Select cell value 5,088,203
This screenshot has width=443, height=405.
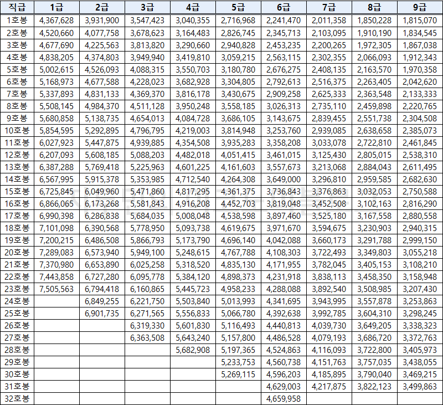tap(147, 155)
